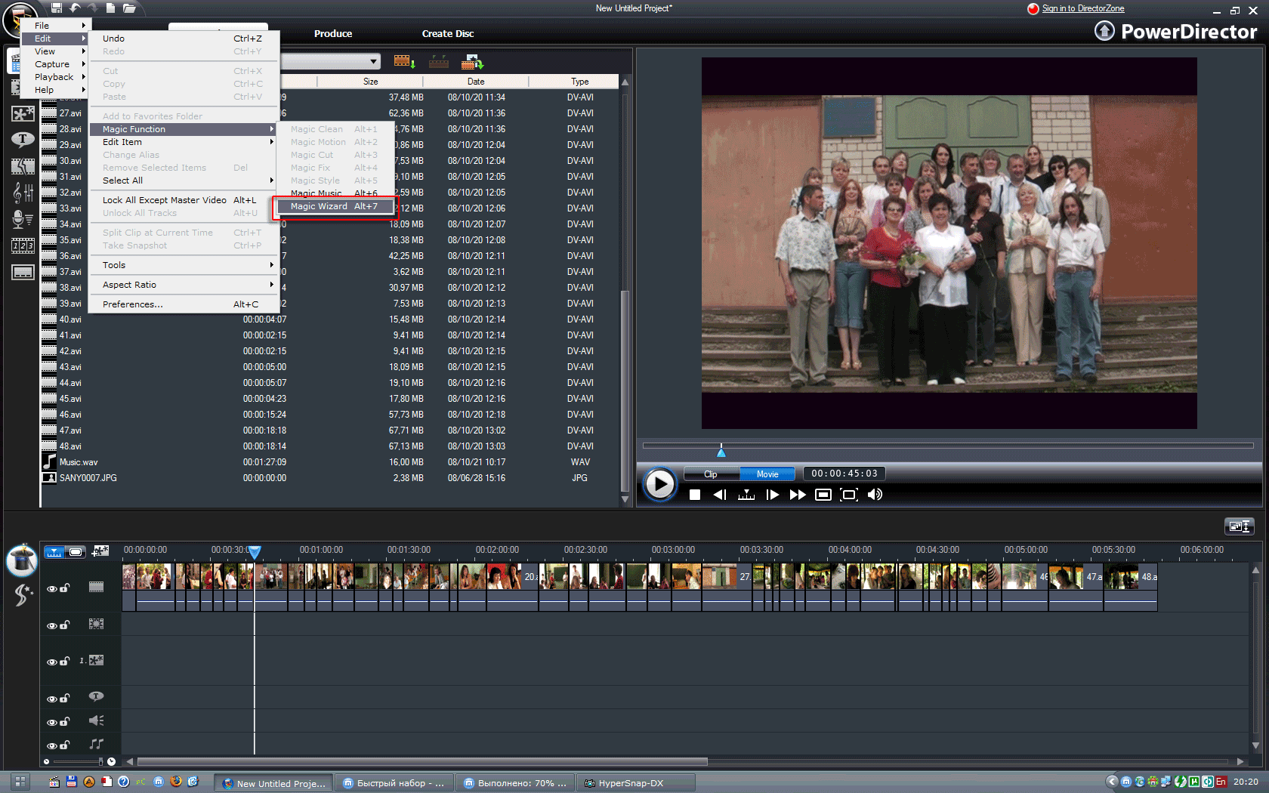Lock the title track padlock
The height and width of the screenshot is (793, 1269).
65,699
